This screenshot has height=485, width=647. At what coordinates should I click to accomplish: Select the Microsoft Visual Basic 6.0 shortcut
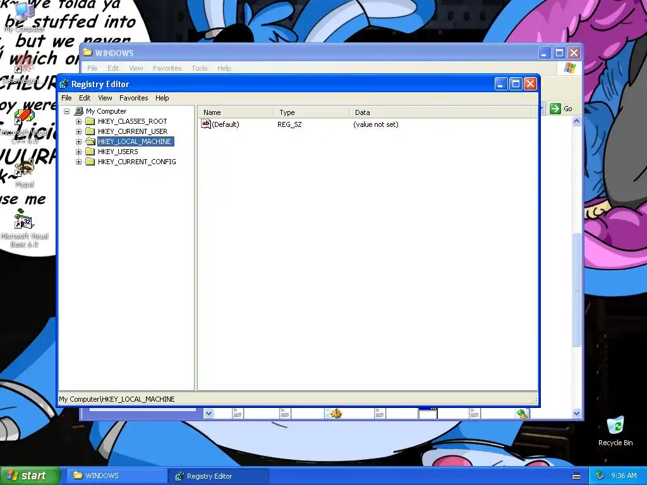25,228
